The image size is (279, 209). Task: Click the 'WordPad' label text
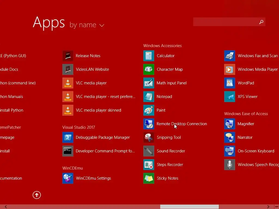coord(246,83)
